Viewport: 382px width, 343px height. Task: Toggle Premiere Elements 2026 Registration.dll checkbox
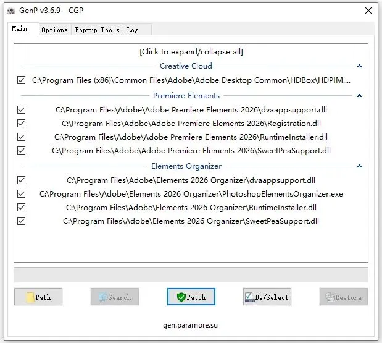(x=21, y=124)
